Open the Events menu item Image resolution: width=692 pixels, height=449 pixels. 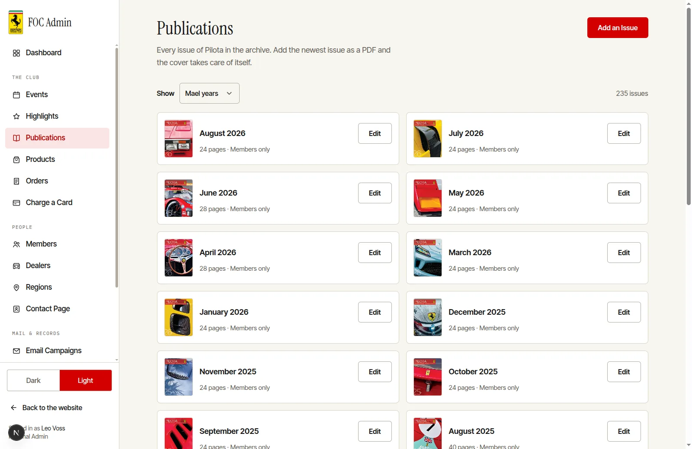click(57, 95)
